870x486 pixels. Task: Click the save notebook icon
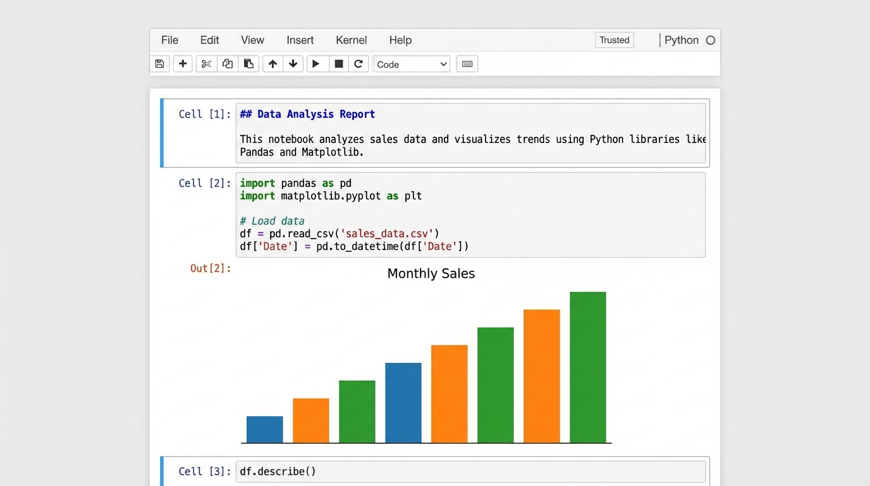tap(159, 63)
